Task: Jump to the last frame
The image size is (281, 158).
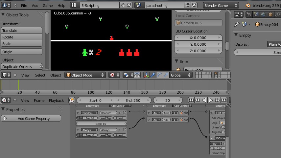Action: [x=224, y=100]
